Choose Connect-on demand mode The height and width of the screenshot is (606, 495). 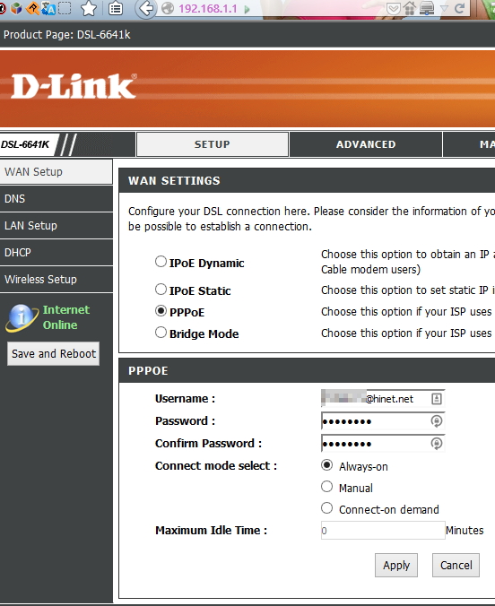pos(326,507)
